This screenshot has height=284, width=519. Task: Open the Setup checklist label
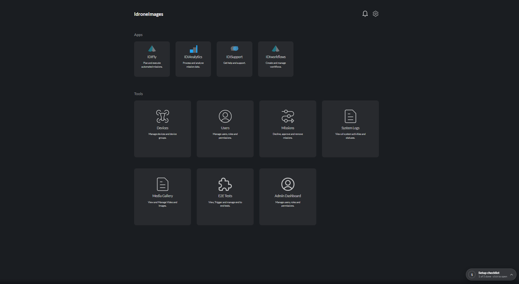(489, 273)
